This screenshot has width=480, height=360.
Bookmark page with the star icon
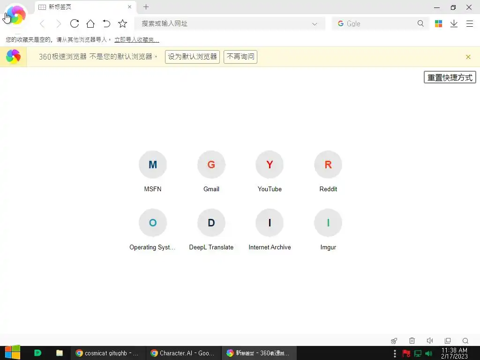pyautogui.click(x=122, y=23)
